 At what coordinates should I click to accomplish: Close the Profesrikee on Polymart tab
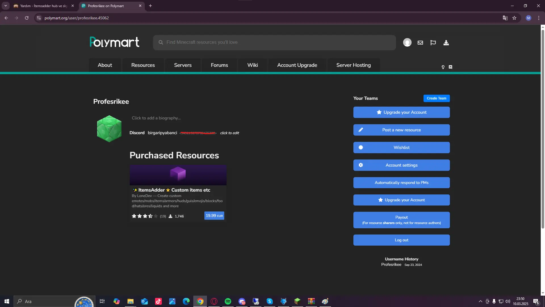[x=140, y=6]
